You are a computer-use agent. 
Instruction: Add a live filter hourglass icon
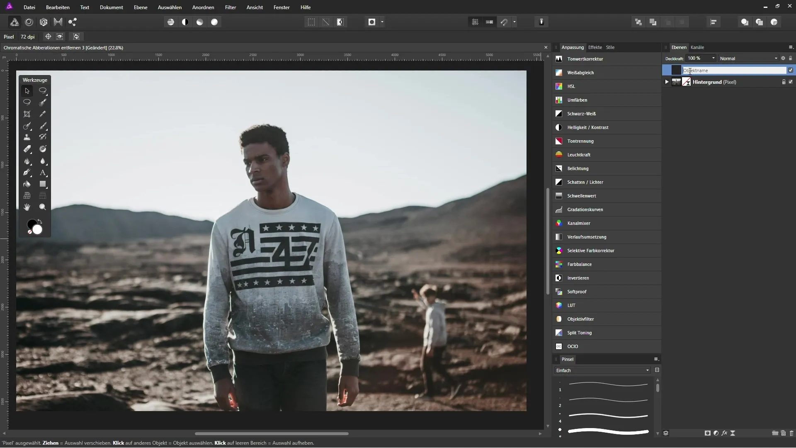tap(733, 433)
